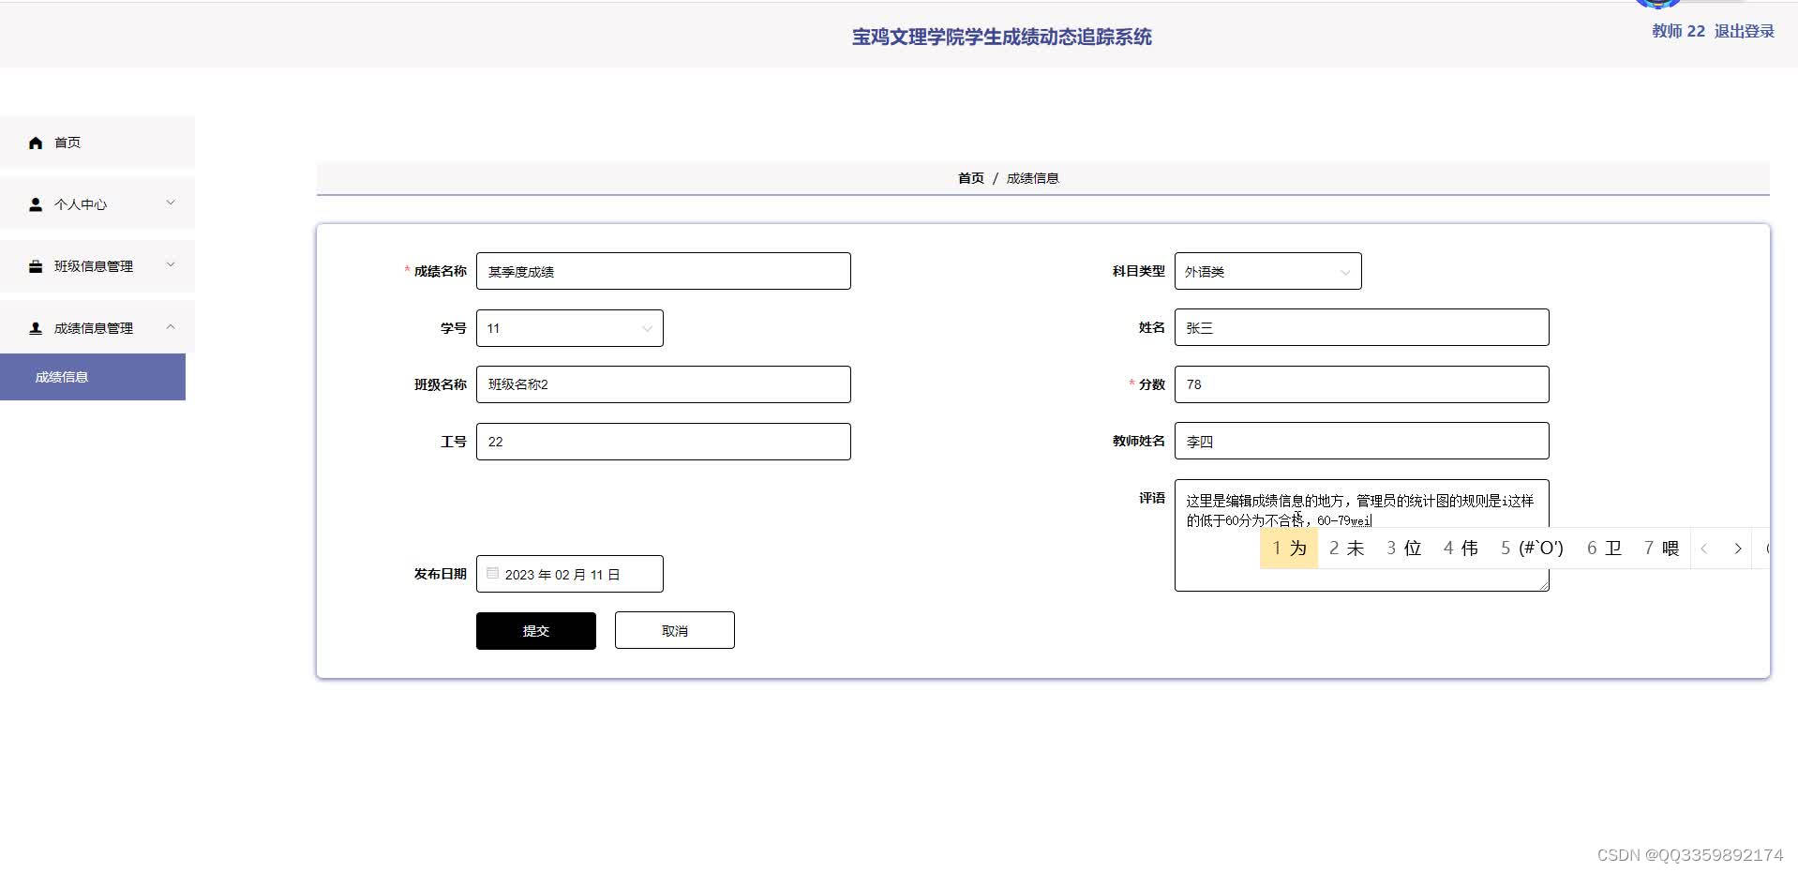
Task: Click the user icon beside 成绩信息管理
Action: click(36, 328)
